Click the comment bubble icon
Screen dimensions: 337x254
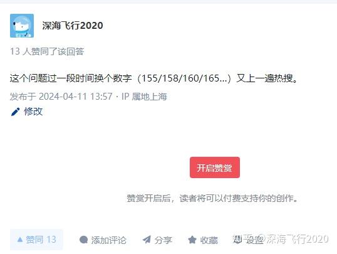coord(83,240)
